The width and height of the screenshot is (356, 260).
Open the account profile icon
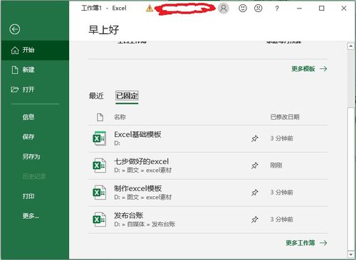tap(223, 9)
